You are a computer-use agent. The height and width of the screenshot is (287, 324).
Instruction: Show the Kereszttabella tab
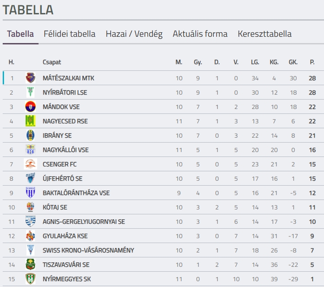(264, 34)
